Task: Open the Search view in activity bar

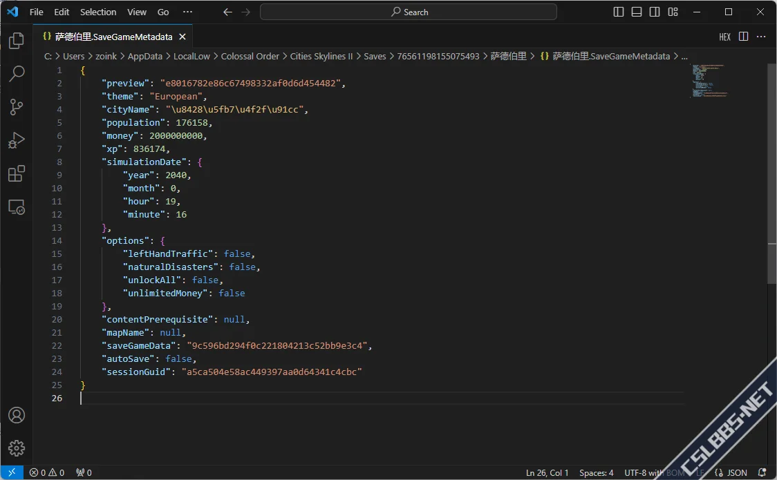Action: click(17, 74)
